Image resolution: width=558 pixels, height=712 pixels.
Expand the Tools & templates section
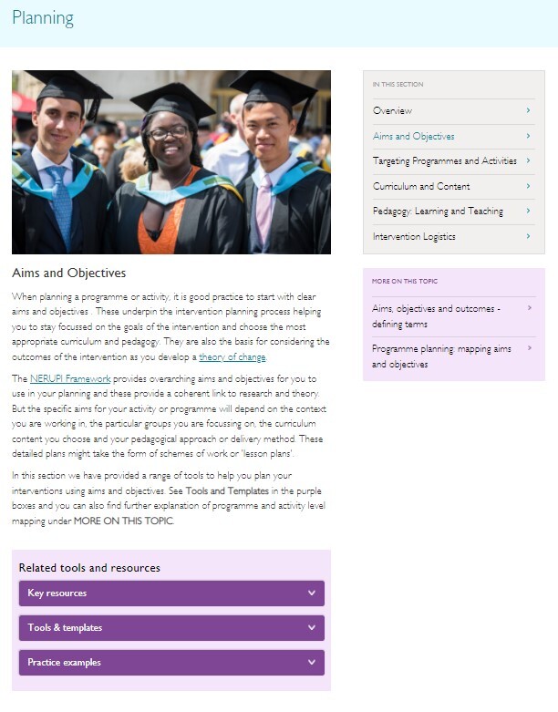point(171,628)
